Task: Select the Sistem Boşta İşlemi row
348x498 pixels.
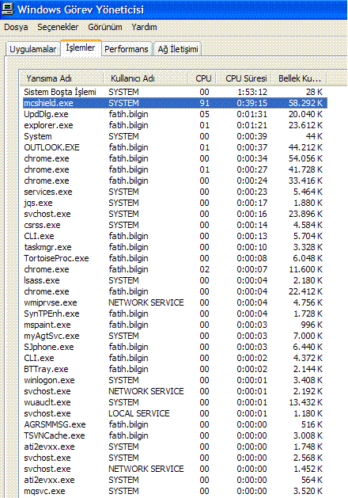Action: (x=175, y=92)
